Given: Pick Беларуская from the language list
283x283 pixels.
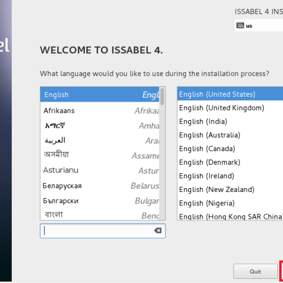Looking at the screenshot, I should pyautogui.click(x=100, y=186).
